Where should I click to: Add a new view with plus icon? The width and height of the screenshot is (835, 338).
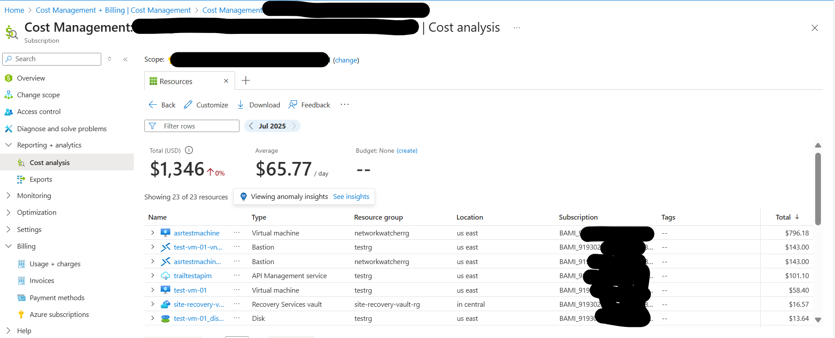246,81
